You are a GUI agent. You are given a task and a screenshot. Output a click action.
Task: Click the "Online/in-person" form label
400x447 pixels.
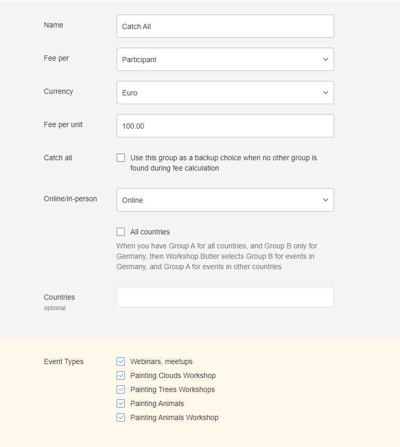pyautogui.click(x=70, y=199)
